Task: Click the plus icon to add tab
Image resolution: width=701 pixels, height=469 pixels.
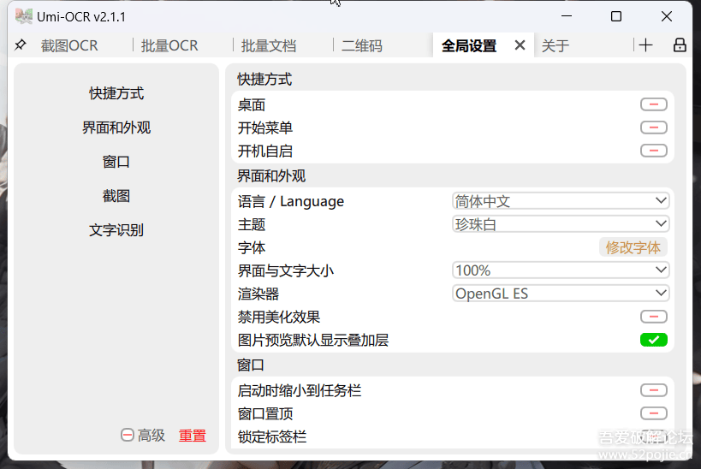Action: [645, 45]
